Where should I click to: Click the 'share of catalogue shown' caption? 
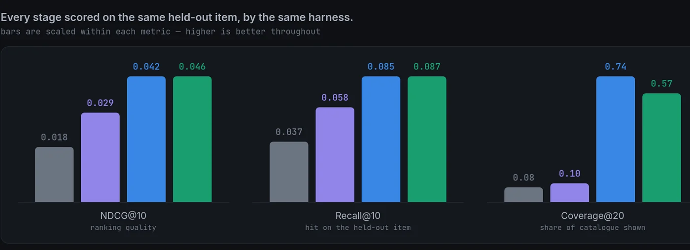[x=592, y=227]
